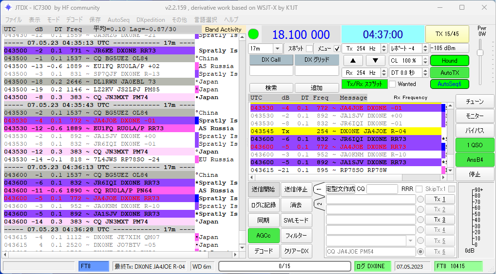
Task: Click the TX 15/45 button
Action: [447, 34]
